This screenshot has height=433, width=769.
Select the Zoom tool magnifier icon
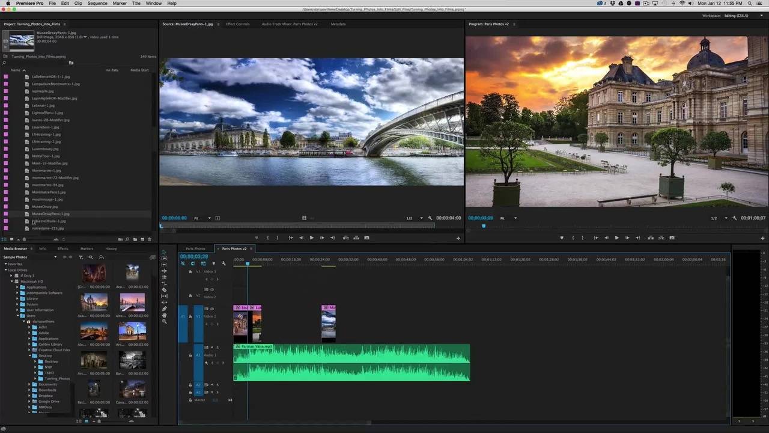(164, 321)
